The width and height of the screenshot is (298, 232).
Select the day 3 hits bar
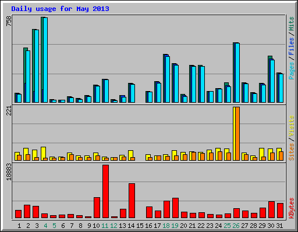[x=36, y=66]
